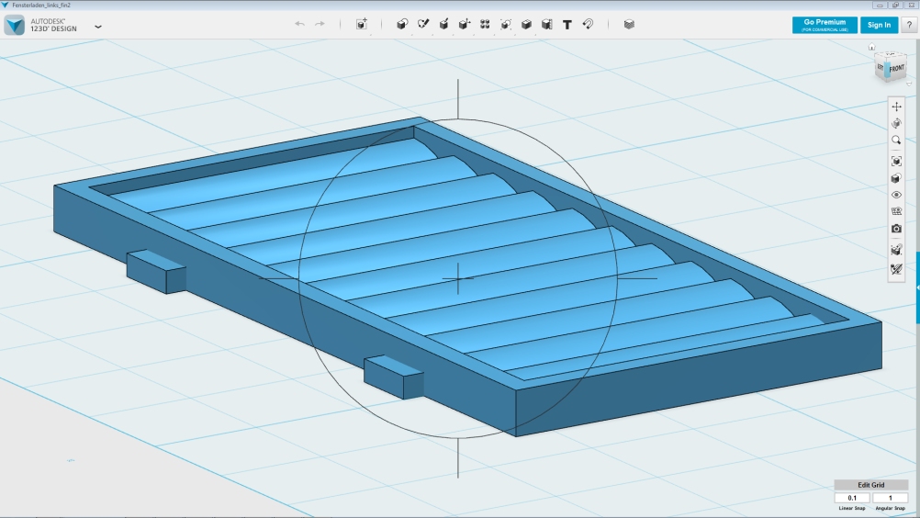The width and height of the screenshot is (920, 518).
Task: Click the Zoom magnifier tool
Action: click(x=897, y=141)
